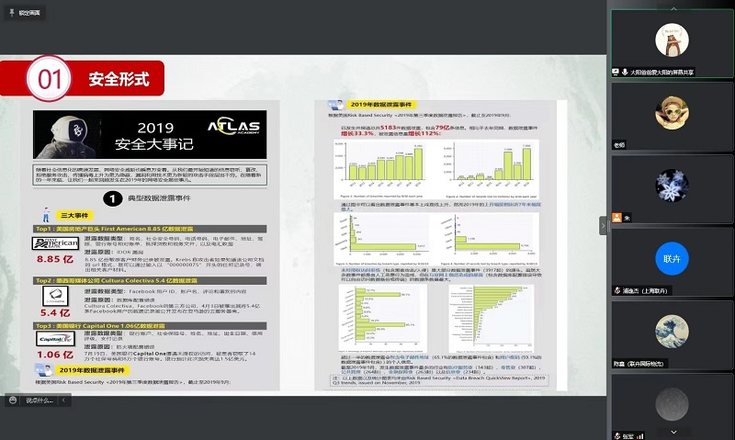
Task: Select the great wave avatar participant tile
Action: click(x=672, y=335)
